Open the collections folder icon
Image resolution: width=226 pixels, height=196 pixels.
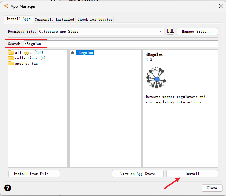tap(11, 58)
